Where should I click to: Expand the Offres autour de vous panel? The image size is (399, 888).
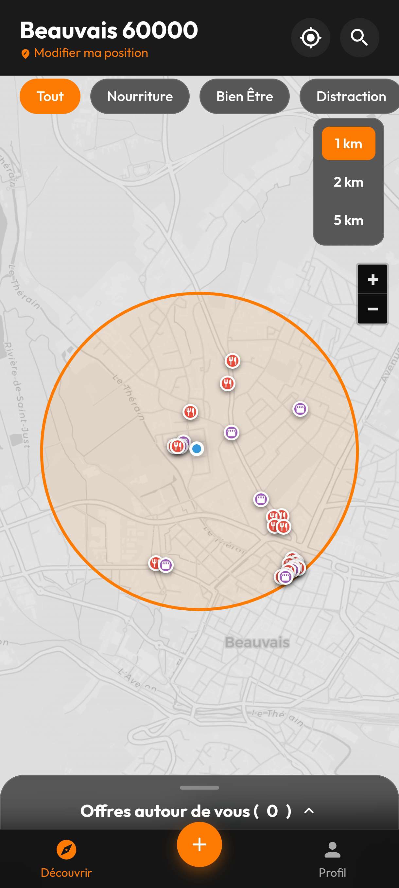pyautogui.click(x=186, y=811)
